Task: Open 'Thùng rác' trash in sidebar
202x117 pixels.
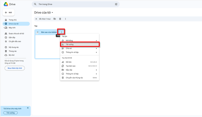Action: 13,51
